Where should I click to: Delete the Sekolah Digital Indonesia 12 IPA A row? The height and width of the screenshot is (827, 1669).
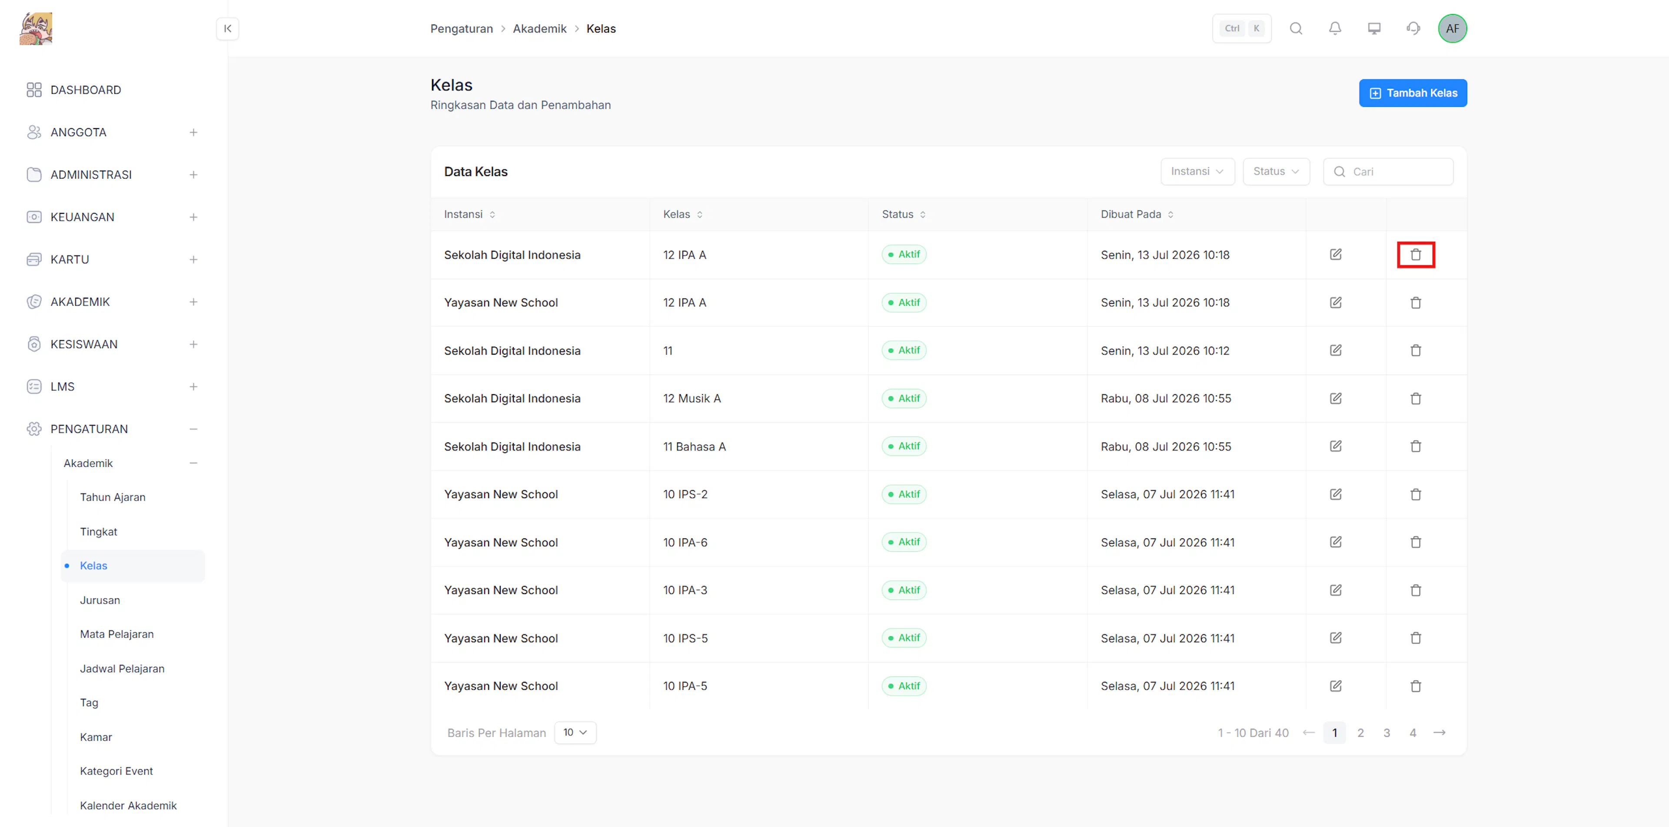(1416, 255)
